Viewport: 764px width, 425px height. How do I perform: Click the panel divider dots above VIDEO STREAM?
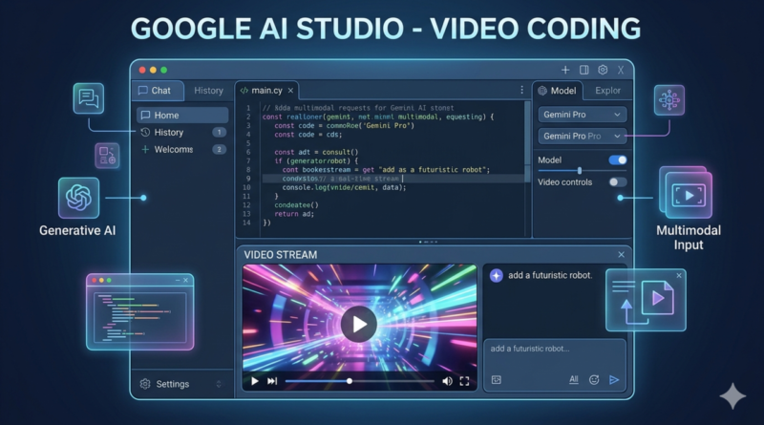coord(428,242)
